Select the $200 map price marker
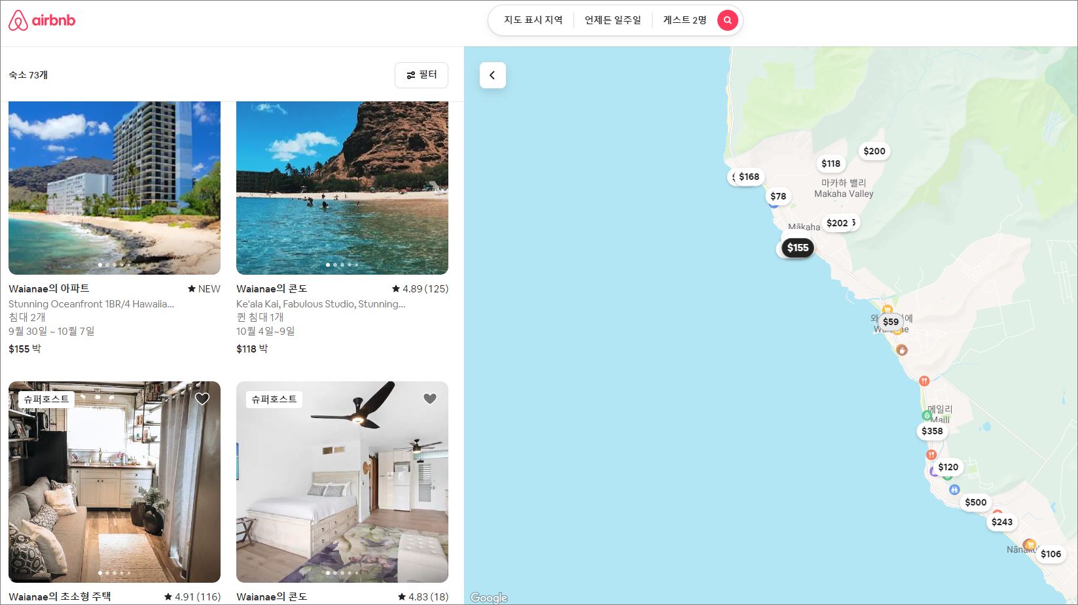 [874, 151]
